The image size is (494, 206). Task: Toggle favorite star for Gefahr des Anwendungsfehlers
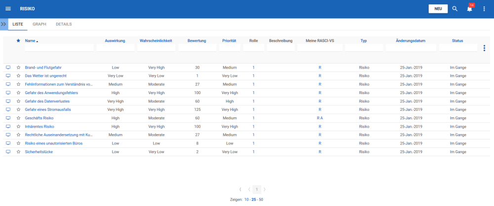(18, 93)
